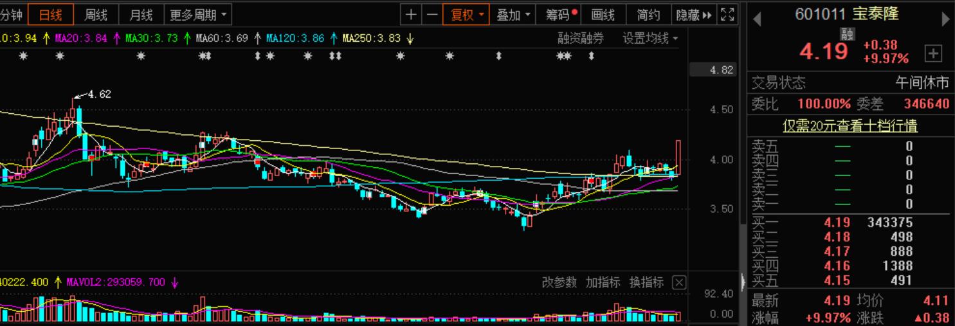Switch to the 简约 simple mode
Screen dimensions: 955x326
pos(648,14)
